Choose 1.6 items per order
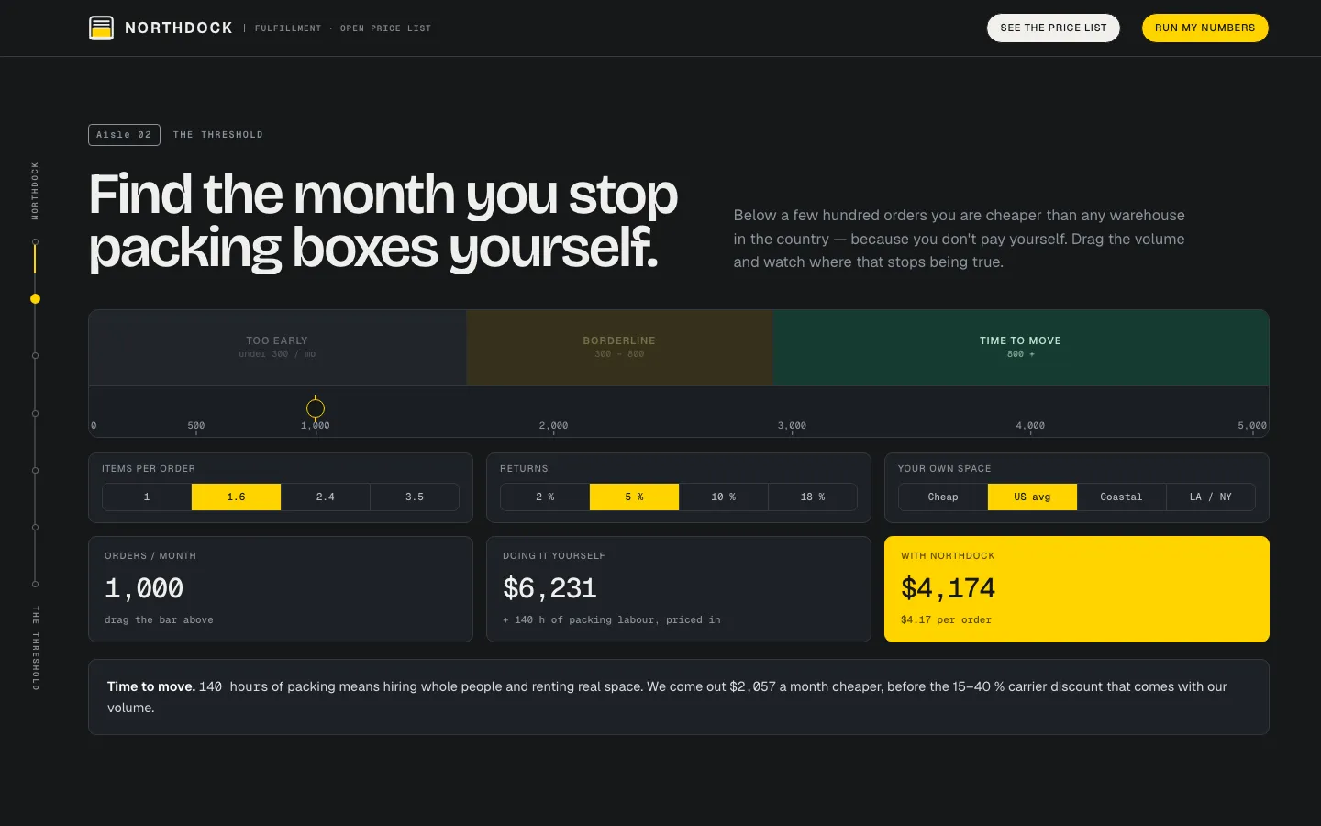Viewport: 1321px width, 826px height. (x=236, y=497)
